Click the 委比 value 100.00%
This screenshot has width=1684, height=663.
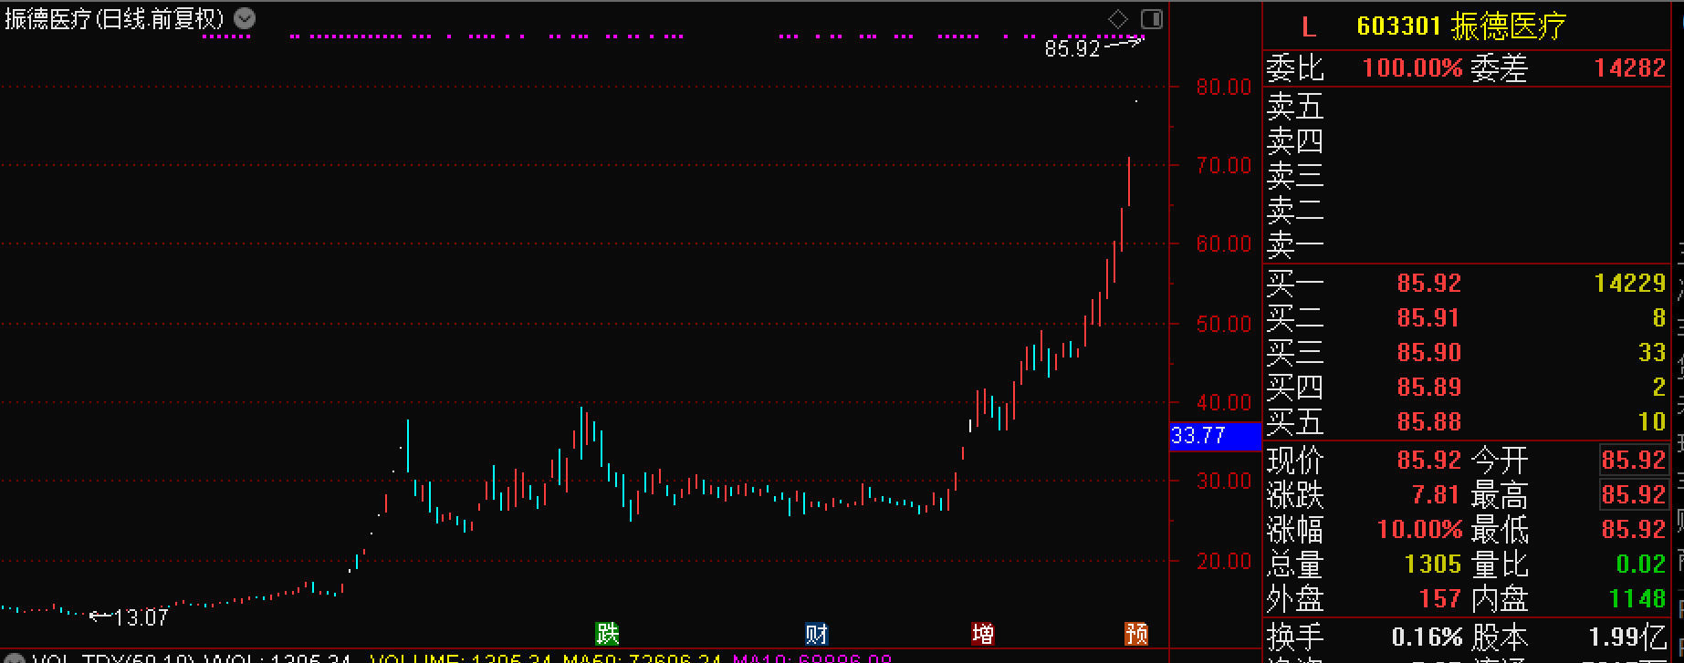[1412, 67]
